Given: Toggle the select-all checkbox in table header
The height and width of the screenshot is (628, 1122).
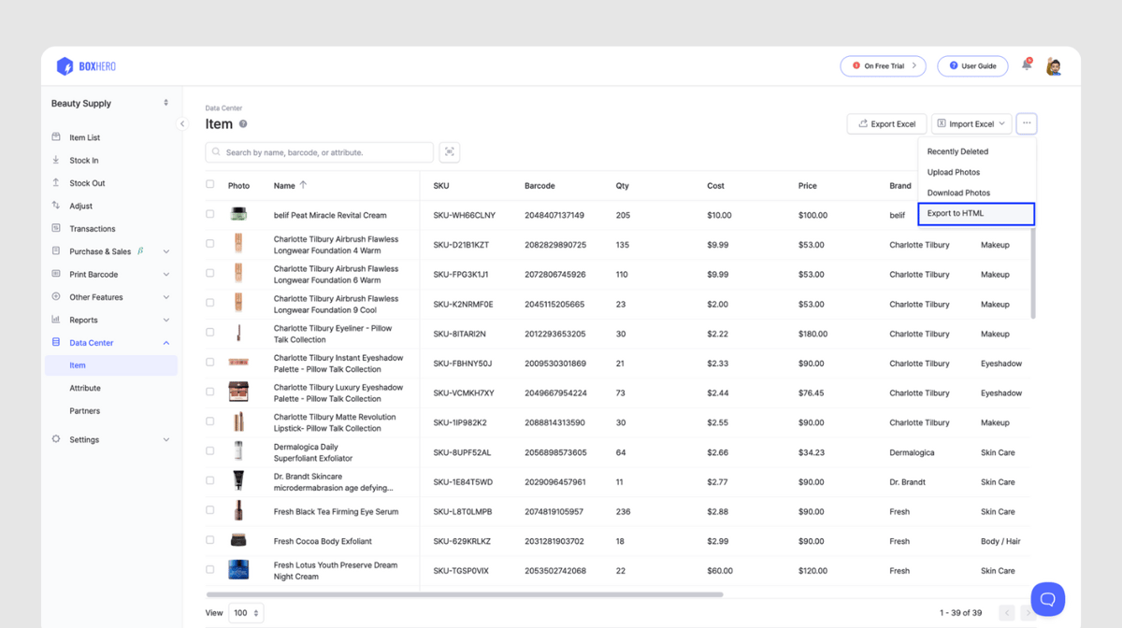Looking at the screenshot, I should click(x=210, y=185).
